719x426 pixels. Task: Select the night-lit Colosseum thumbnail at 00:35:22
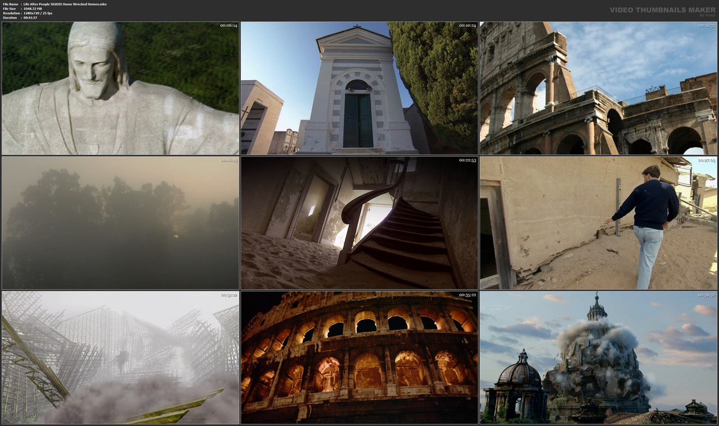coord(359,358)
